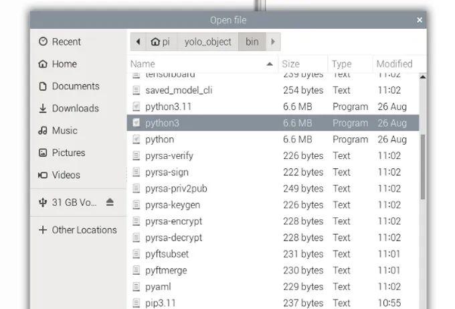The height and width of the screenshot is (309, 455).
Task: Click the 249 bytes size of pyrsa-priv2pub
Action: point(303,188)
